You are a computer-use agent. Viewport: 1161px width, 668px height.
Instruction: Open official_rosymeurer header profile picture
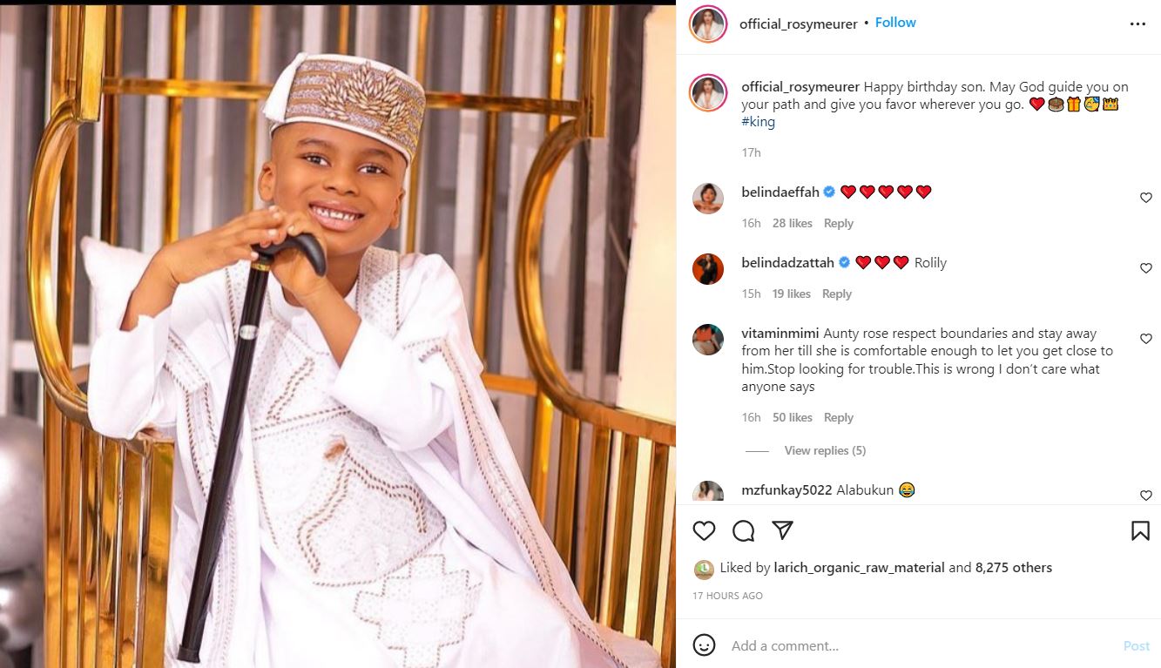point(708,24)
